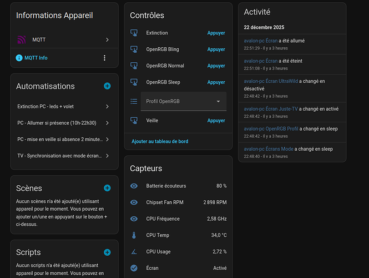Image resolution: width=369 pixels, height=278 pixels.
Task: Add a new automation with plus icon
Action: pyautogui.click(x=107, y=86)
